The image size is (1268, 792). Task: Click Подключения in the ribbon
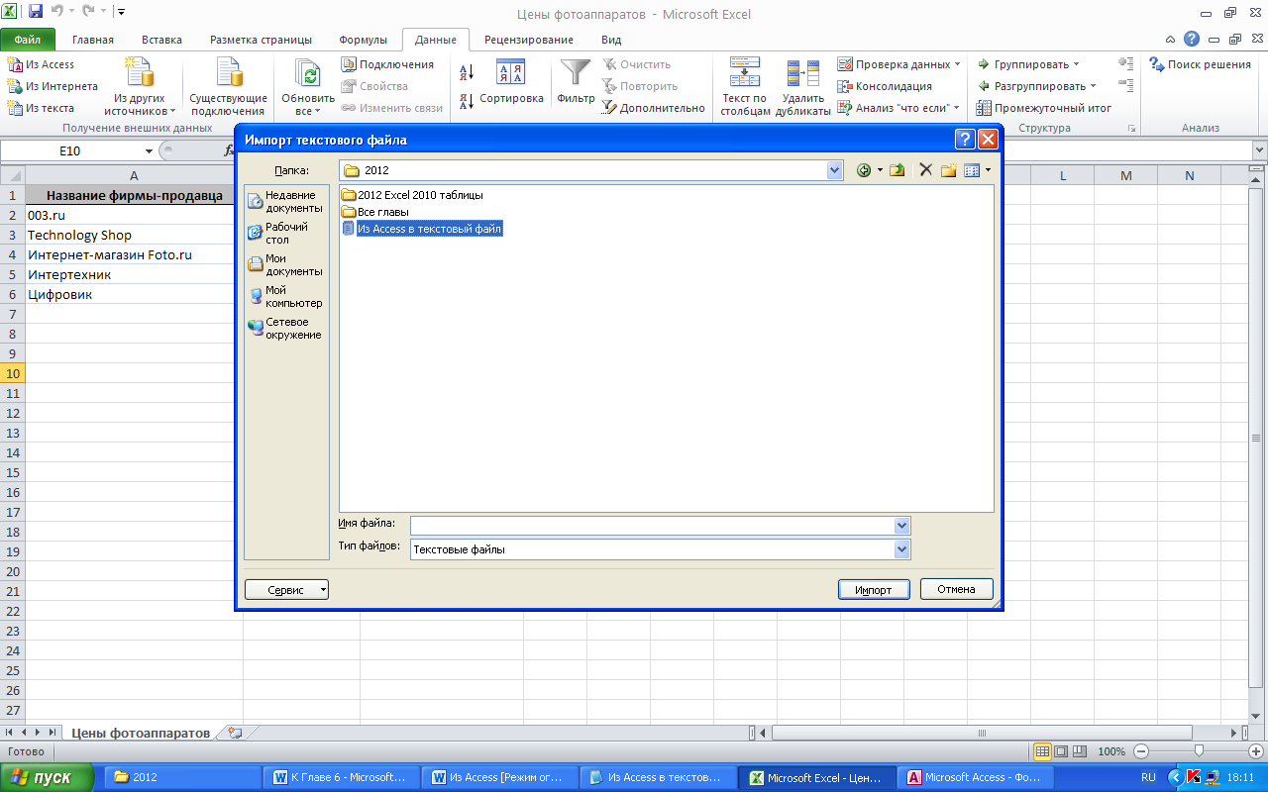387,64
